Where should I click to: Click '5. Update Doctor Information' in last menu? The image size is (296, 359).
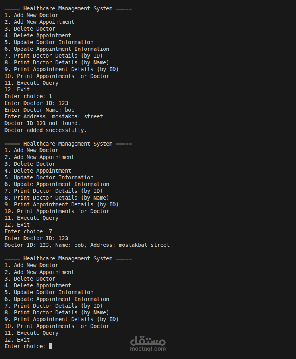click(49, 292)
